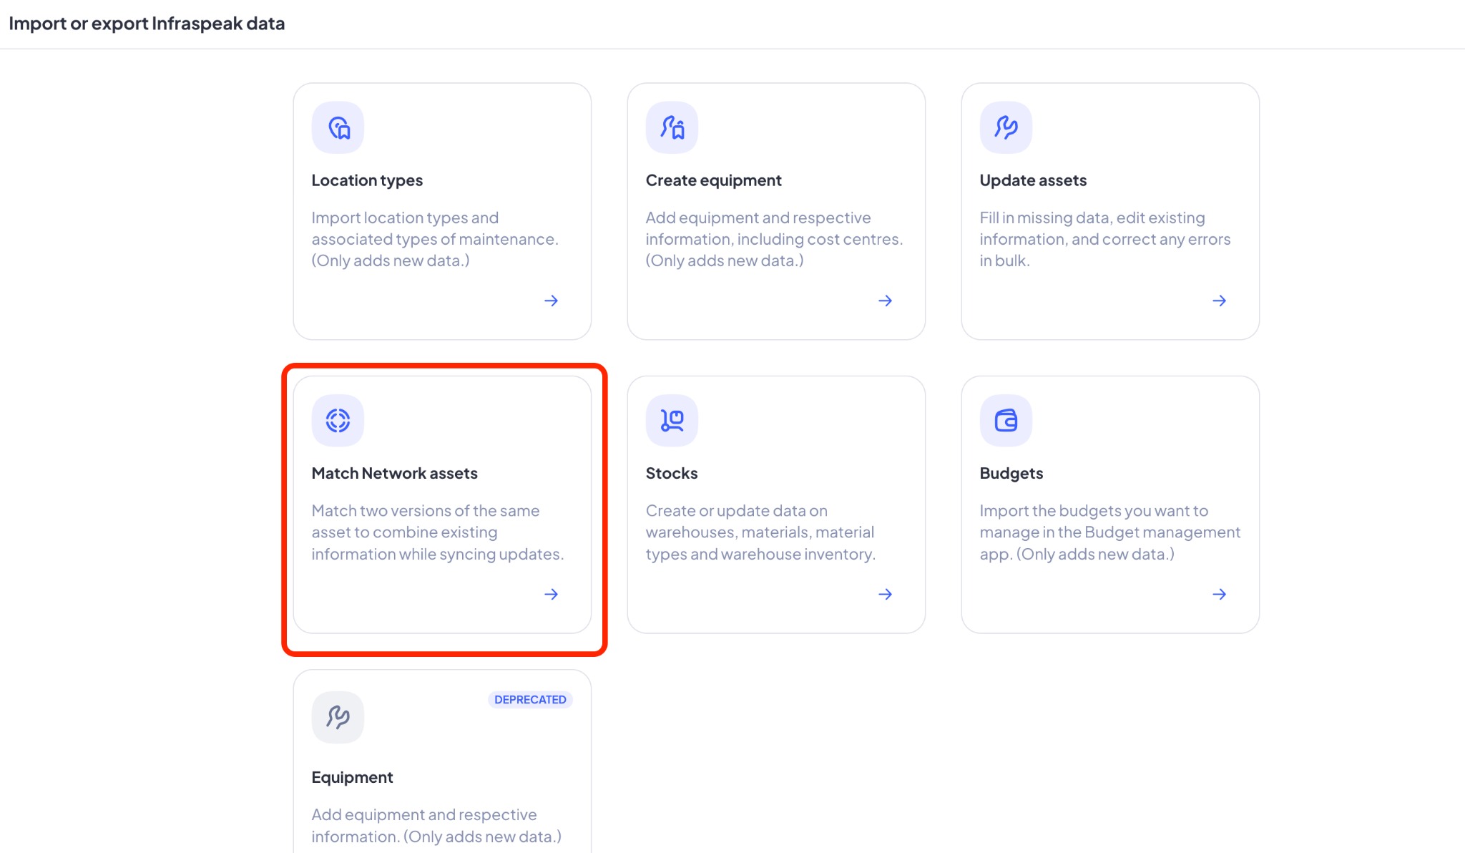Open Create equipment via its arrow
This screenshot has height=853, width=1465.
coord(885,301)
